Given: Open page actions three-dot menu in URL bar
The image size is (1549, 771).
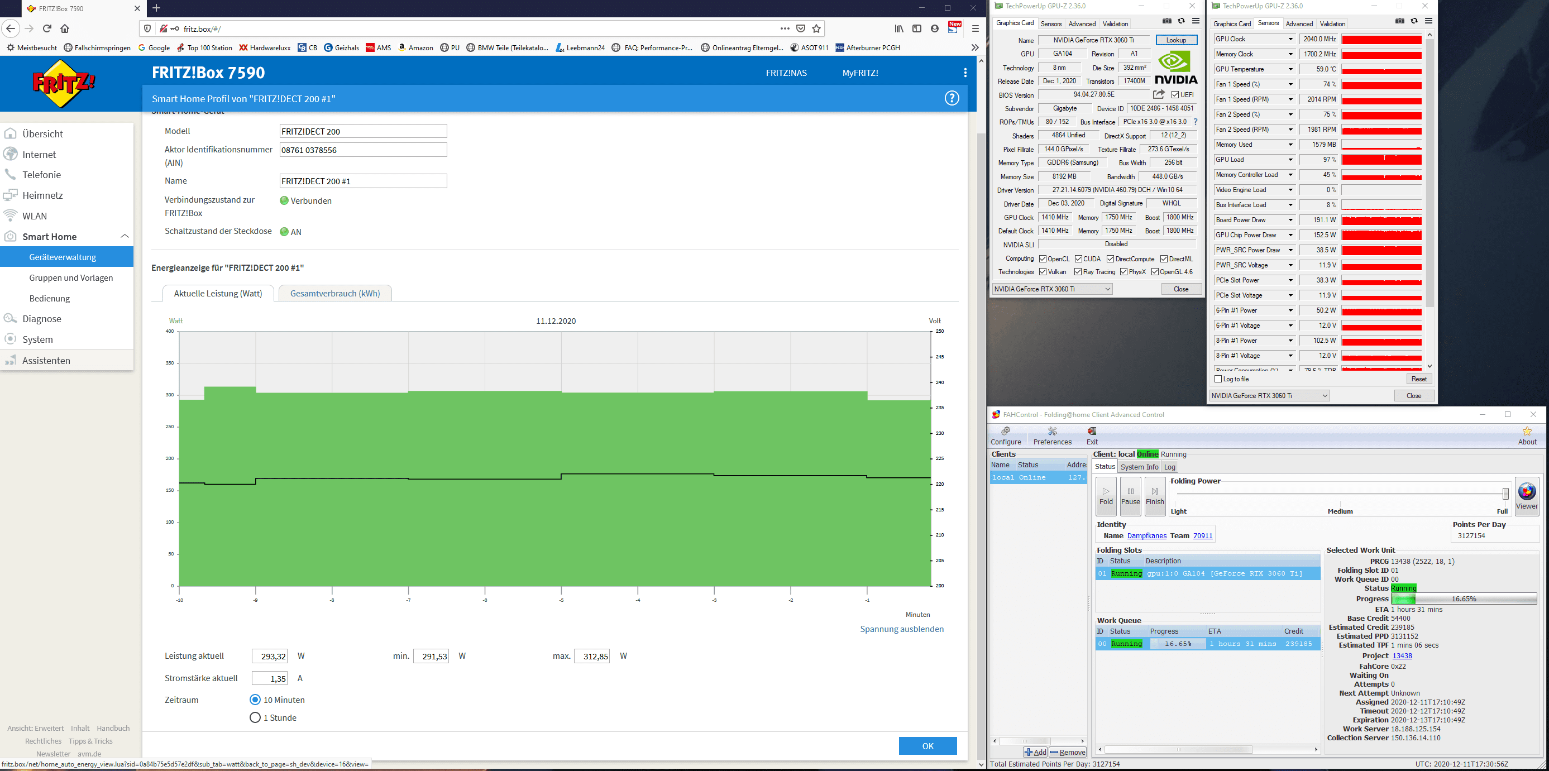Looking at the screenshot, I should pos(785,28).
